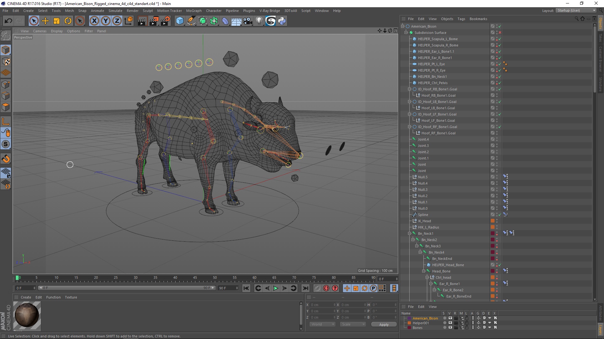Click the Record Active Objects button

click(x=317, y=288)
